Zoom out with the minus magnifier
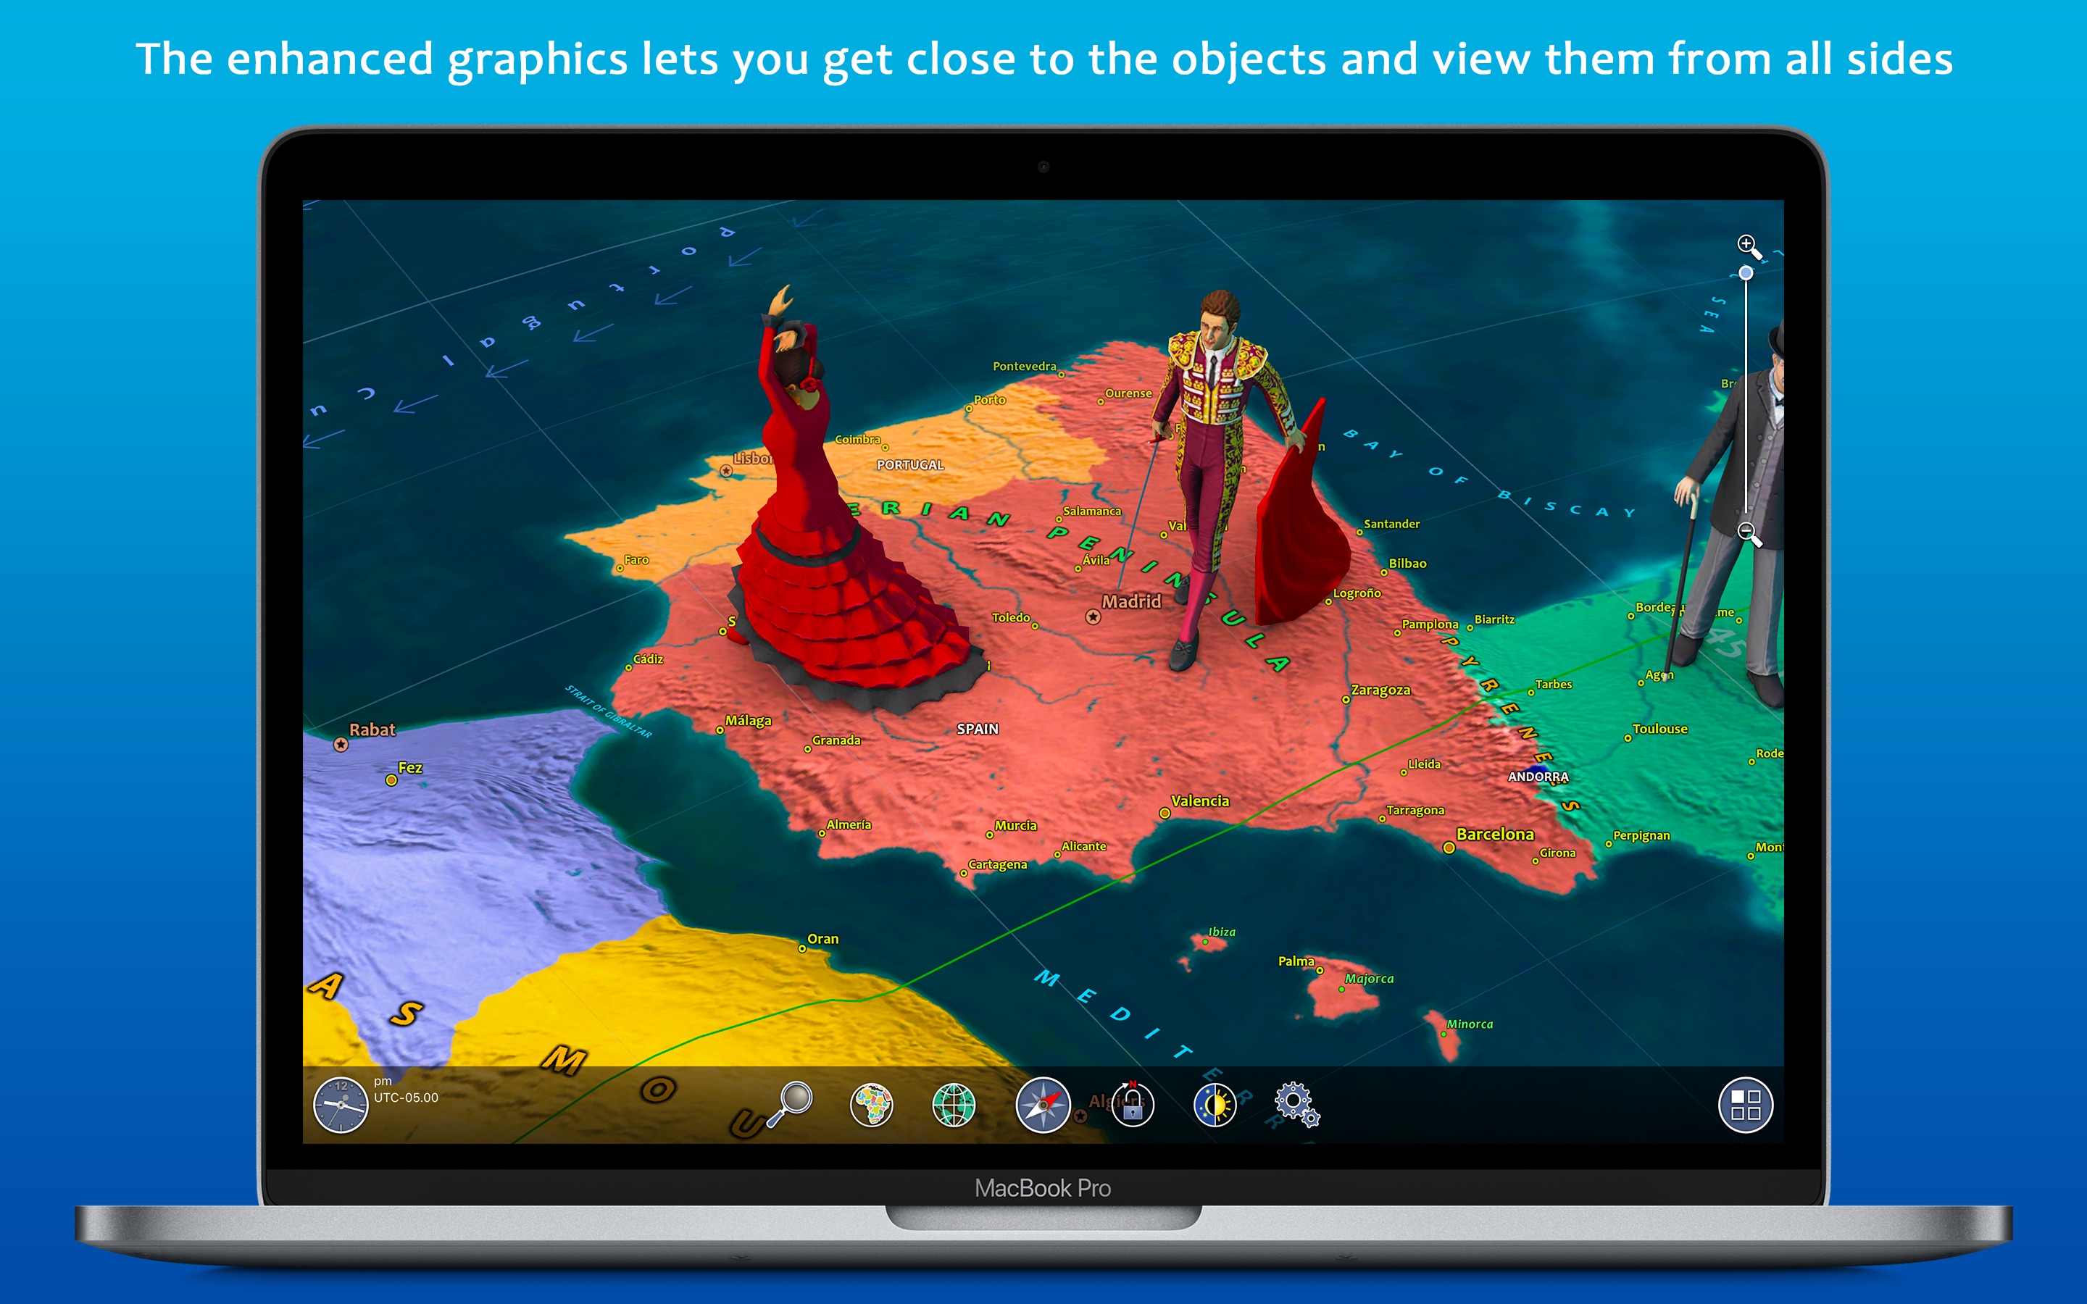Viewport: 2087px width, 1304px height. point(1749,534)
